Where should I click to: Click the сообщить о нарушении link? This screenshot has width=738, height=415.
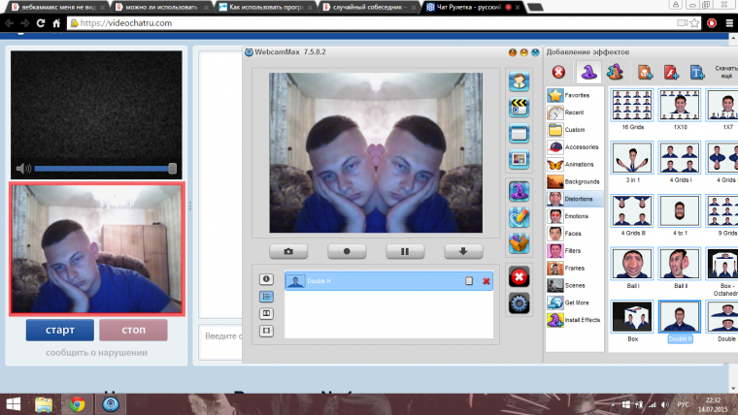(96, 351)
